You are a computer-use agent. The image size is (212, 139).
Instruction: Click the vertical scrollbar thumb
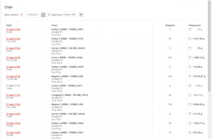(x=209, y=46)
